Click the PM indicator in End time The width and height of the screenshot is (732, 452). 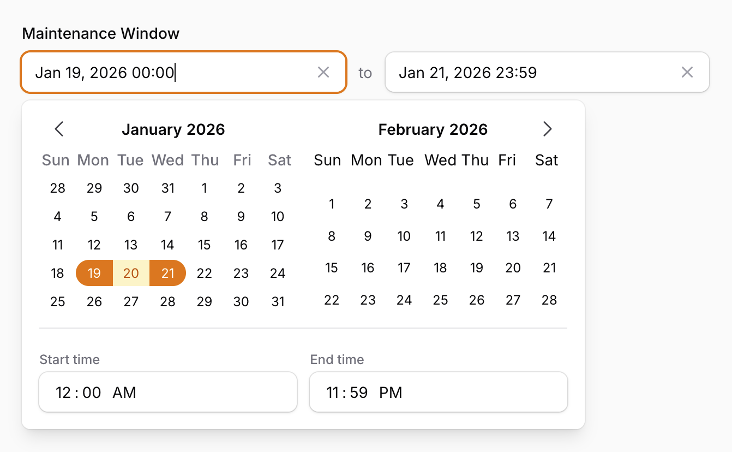(x=391, y=391)
